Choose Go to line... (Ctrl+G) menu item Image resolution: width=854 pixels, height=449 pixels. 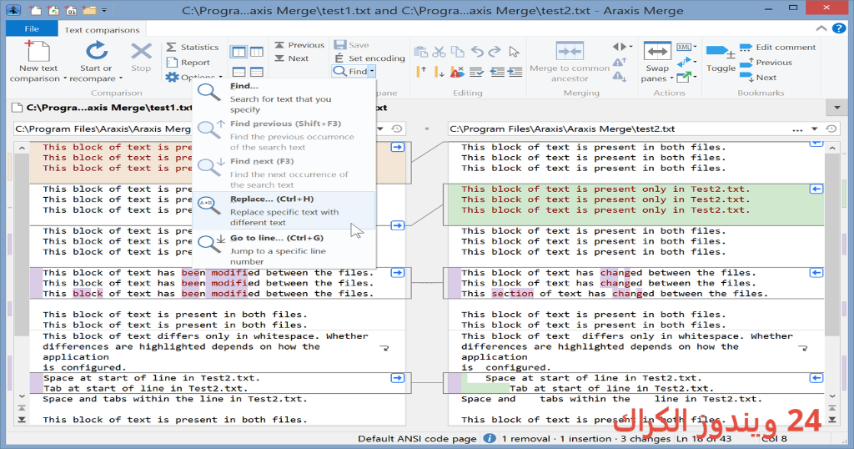tap(284, 249)
